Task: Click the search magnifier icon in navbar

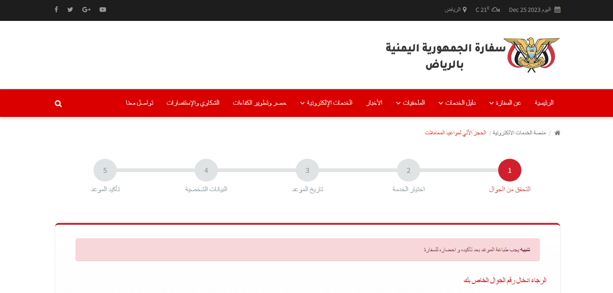Action: coord(58,104)
